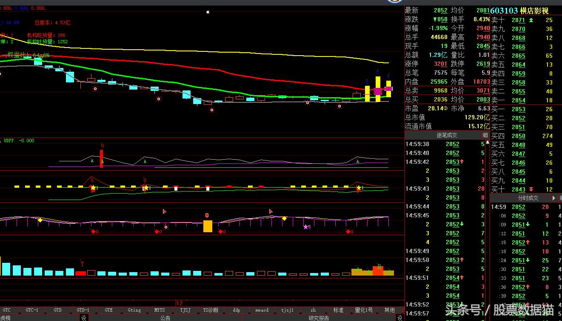This screenshot has height=321, width=562.
Task: Click the red down arrow beside 买十
Action: click(x=531, y=189)
